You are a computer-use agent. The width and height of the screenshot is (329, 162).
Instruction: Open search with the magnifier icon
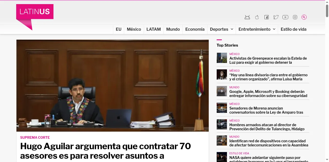pos(304,17)
